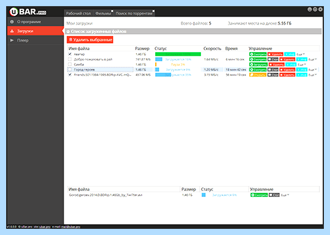Expand Ещё in Добро пожаловать в рай row
Image resolution: width=330 pixels, height=235 pixels.
[x=312, y=59]
